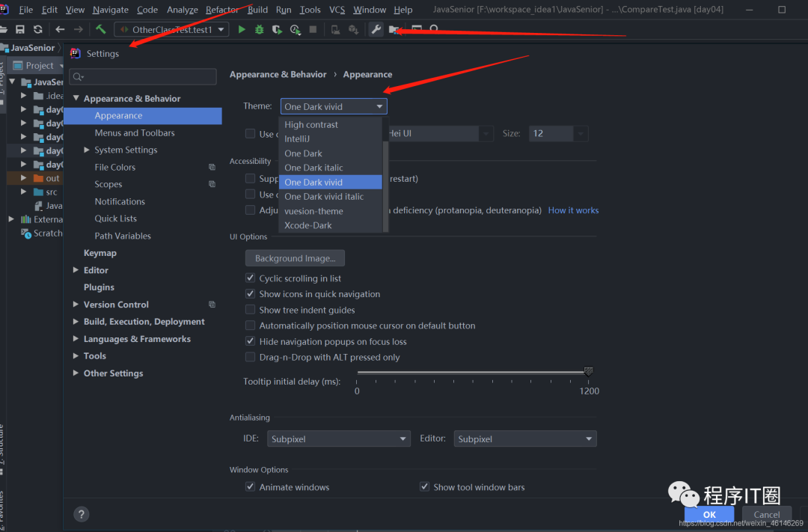Expand the Editor settings section

[x=76, y=269]
